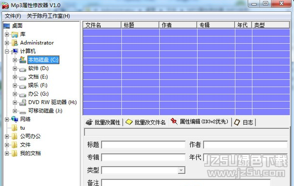The height and width of the screenshot is (186, 294).
Task: Click the 公司办公 folder icon
Action: [14, 136]
